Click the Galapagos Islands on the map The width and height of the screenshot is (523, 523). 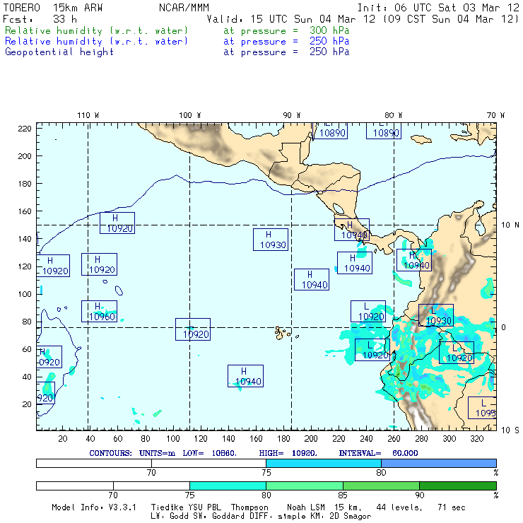tap(283, 332)
